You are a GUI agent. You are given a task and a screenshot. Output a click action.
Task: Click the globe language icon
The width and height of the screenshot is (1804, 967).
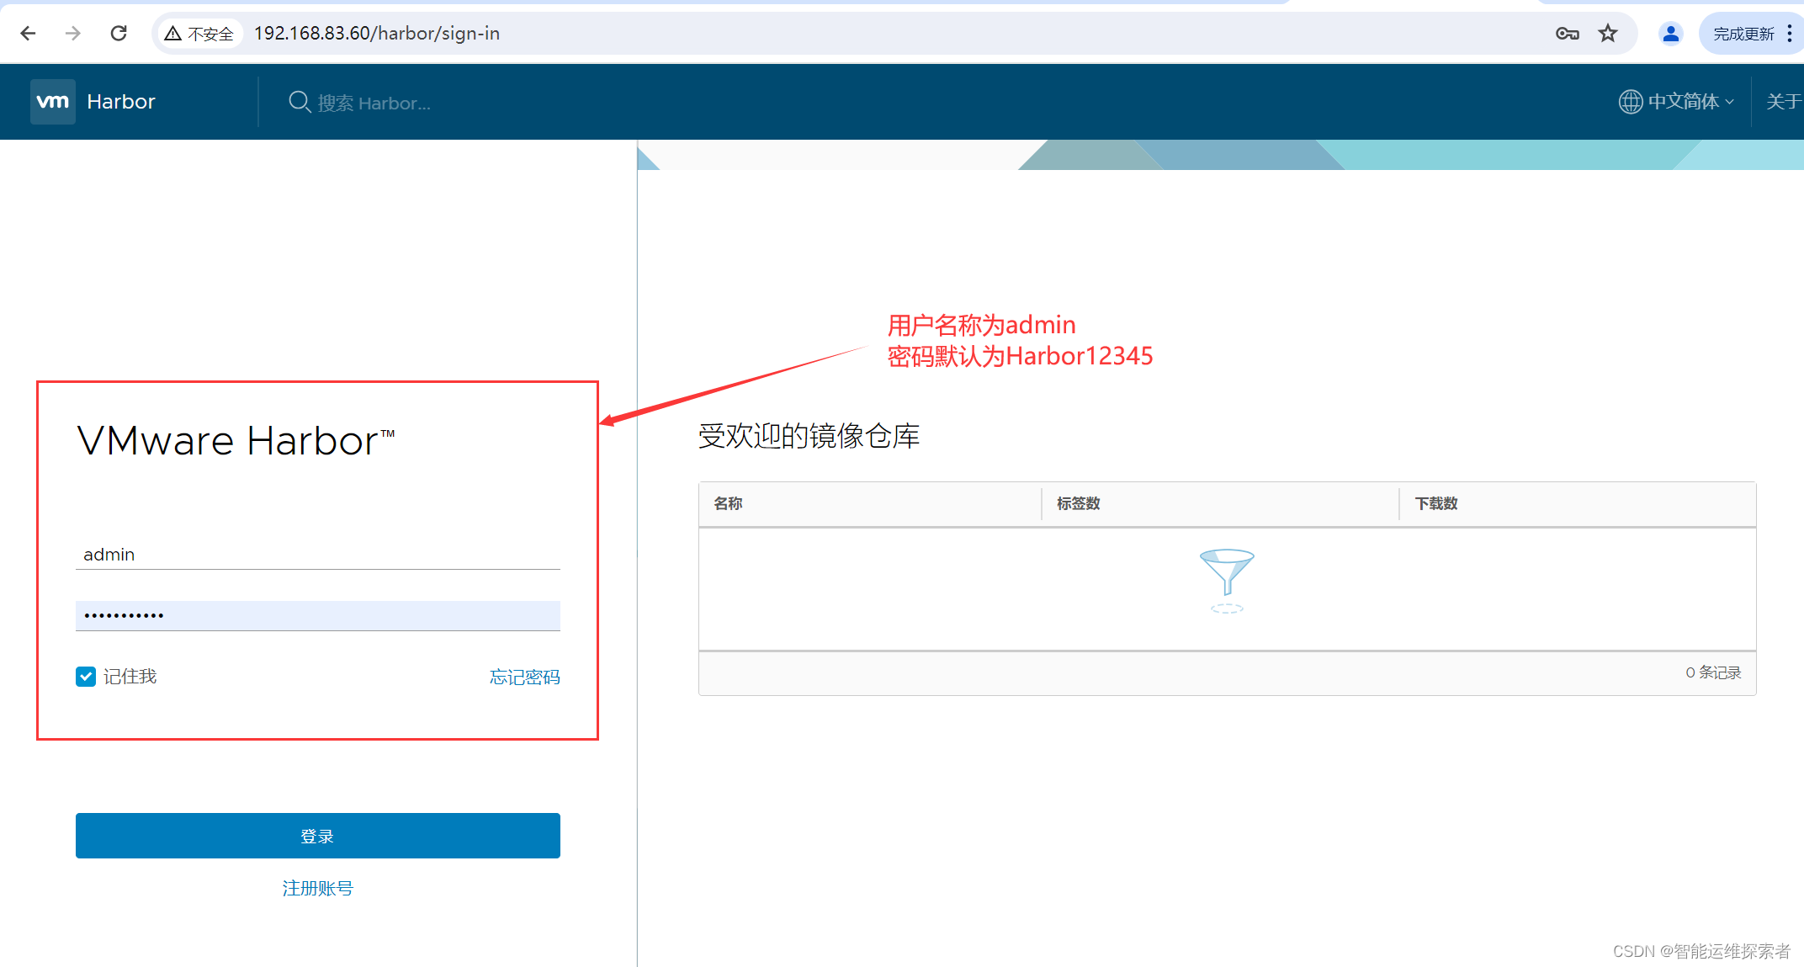click(x=1630, y=102)
